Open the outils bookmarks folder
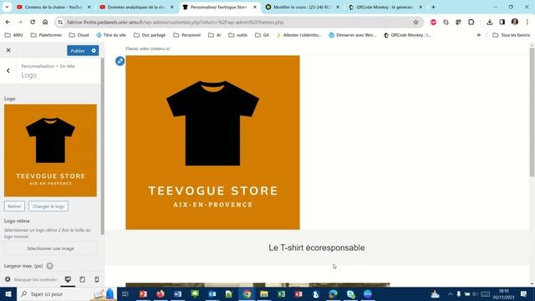Image resolution: width=535 pixels, height=301 pixels. point(237,35)
